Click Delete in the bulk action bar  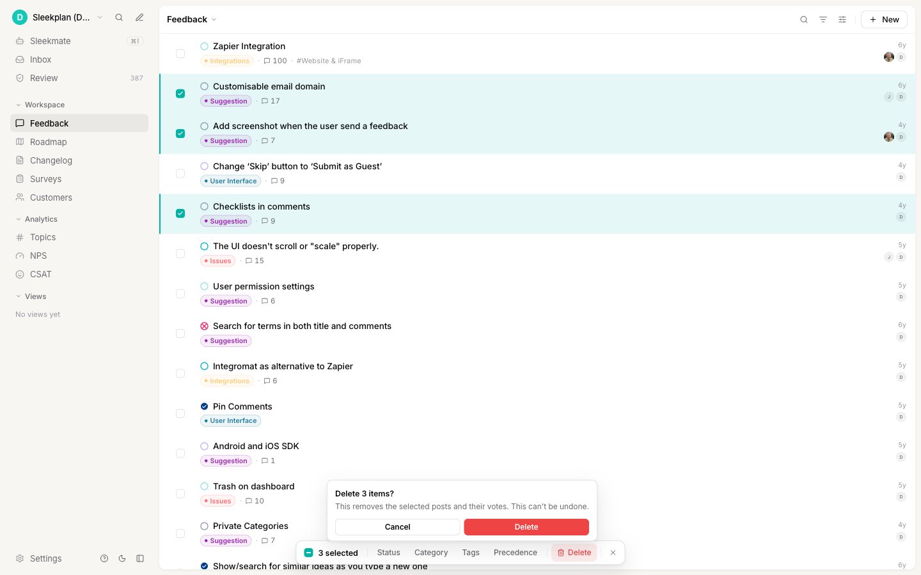574,553
